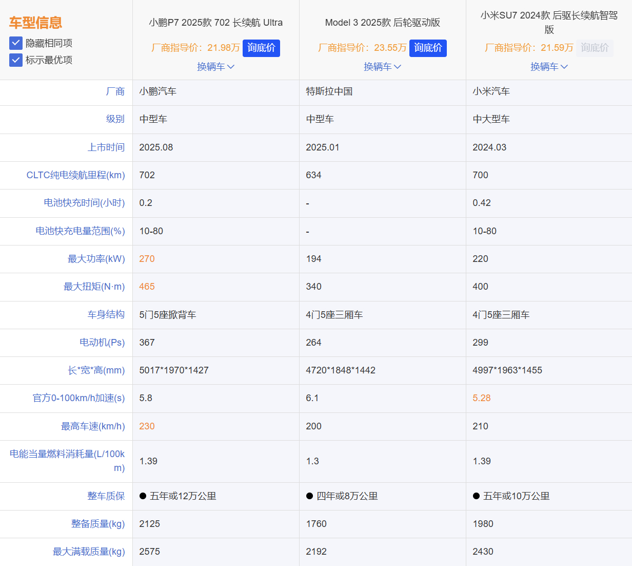This screenshot has width=632, height=566.
Task: Click the 官方0-100km/h加速(s) label
Action: (79, 398)
